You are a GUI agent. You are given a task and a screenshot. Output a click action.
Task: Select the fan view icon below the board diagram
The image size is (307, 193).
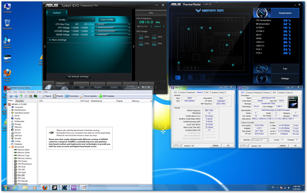click(x=190, y=77)
